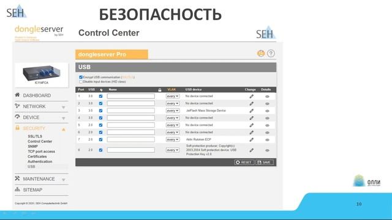Screen dimensions: 392x220
Task: Show details of Aktiv Rutoken ECP
Action: pyautogui.click(x=267, y=140)
